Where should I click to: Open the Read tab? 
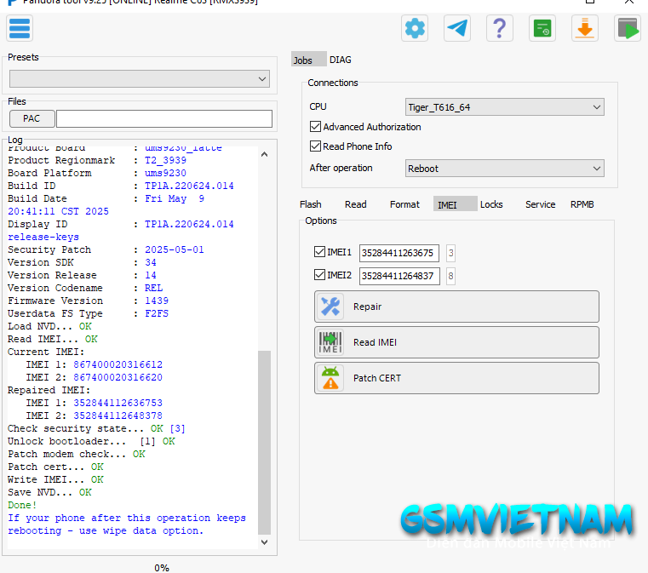click(356, 204)
